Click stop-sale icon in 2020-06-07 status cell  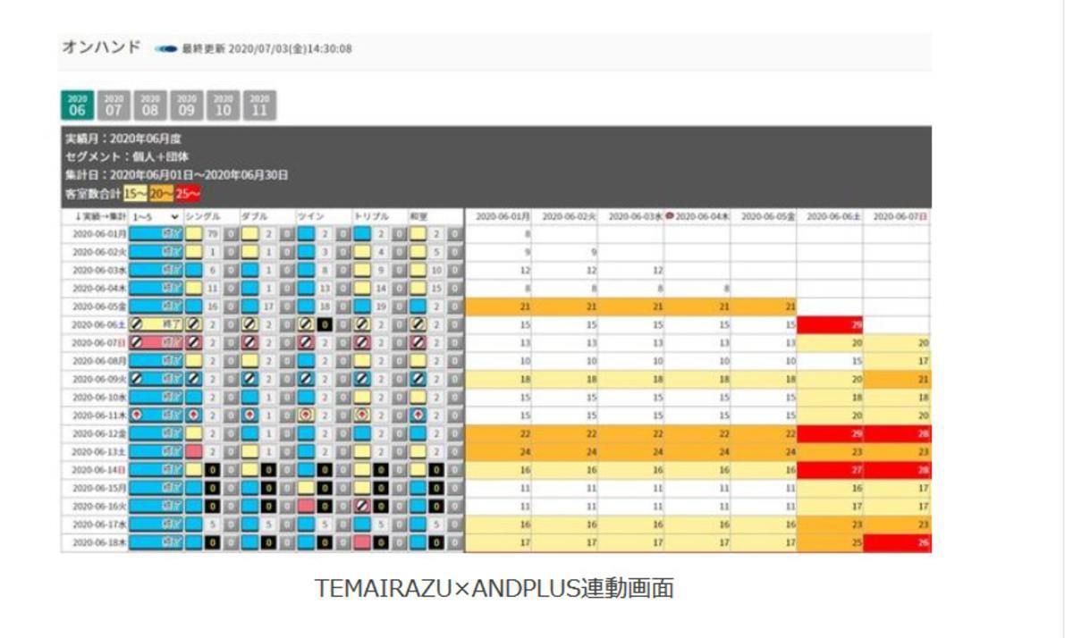[x=137, y=343]
